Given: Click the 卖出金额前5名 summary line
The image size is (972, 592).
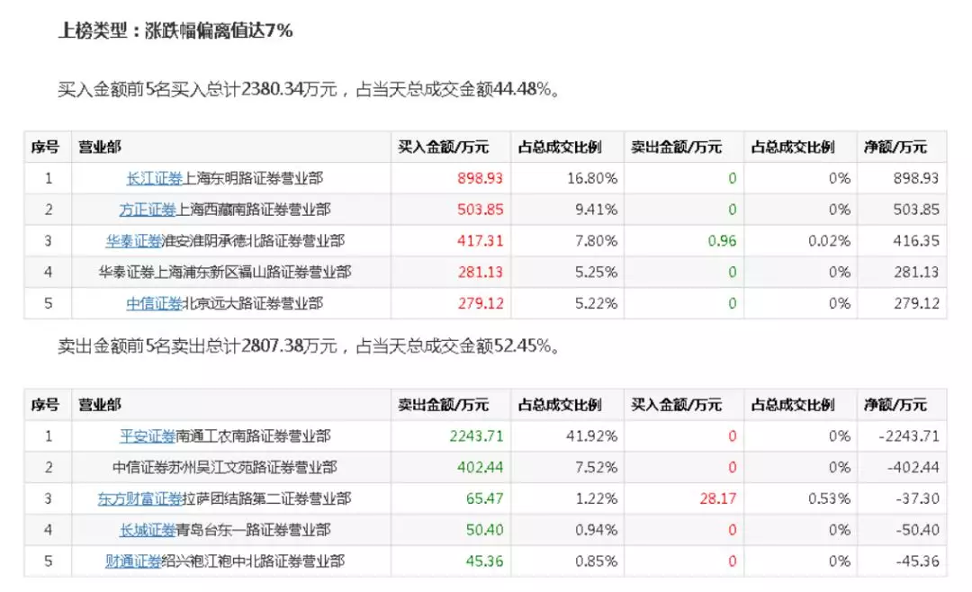Looking at the screenshot, I should (x=309, y=345).
